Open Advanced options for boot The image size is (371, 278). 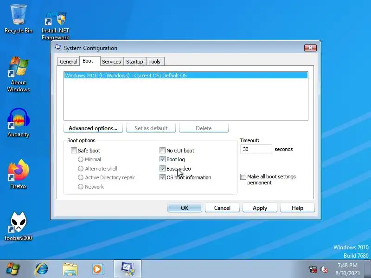pyautogui.click(x=93, y=128)
